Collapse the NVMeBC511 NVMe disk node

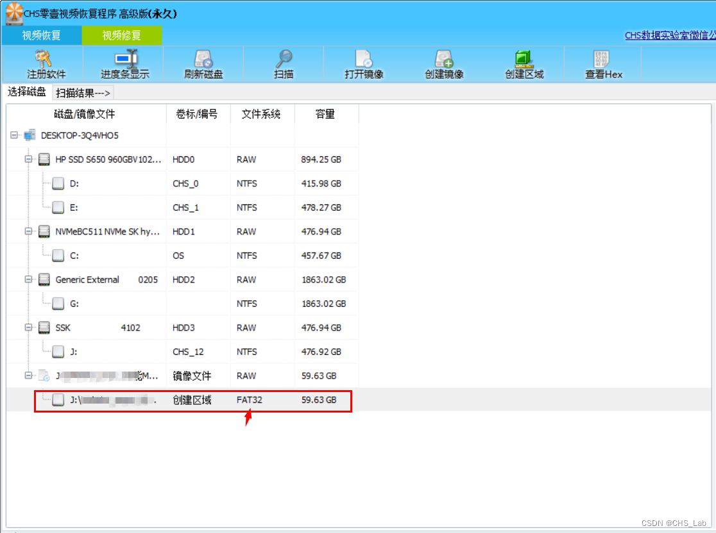[28, 231]
